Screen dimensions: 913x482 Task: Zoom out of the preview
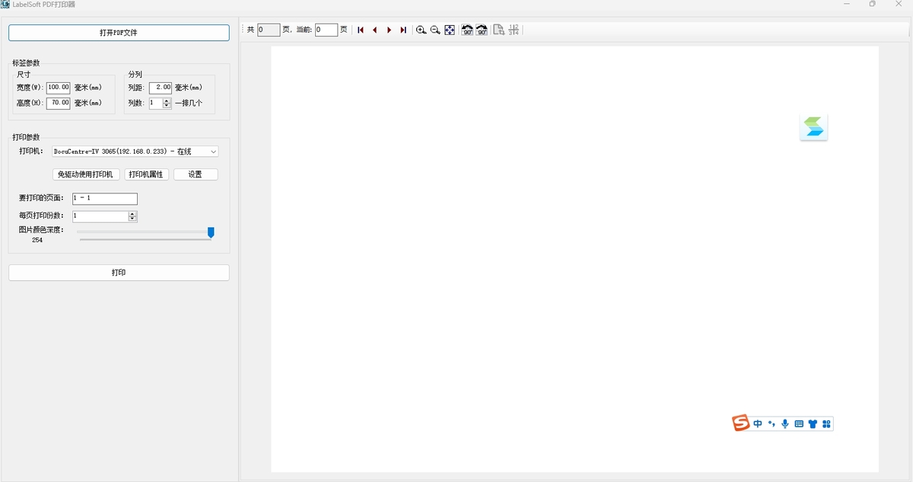tap(435, 30)
